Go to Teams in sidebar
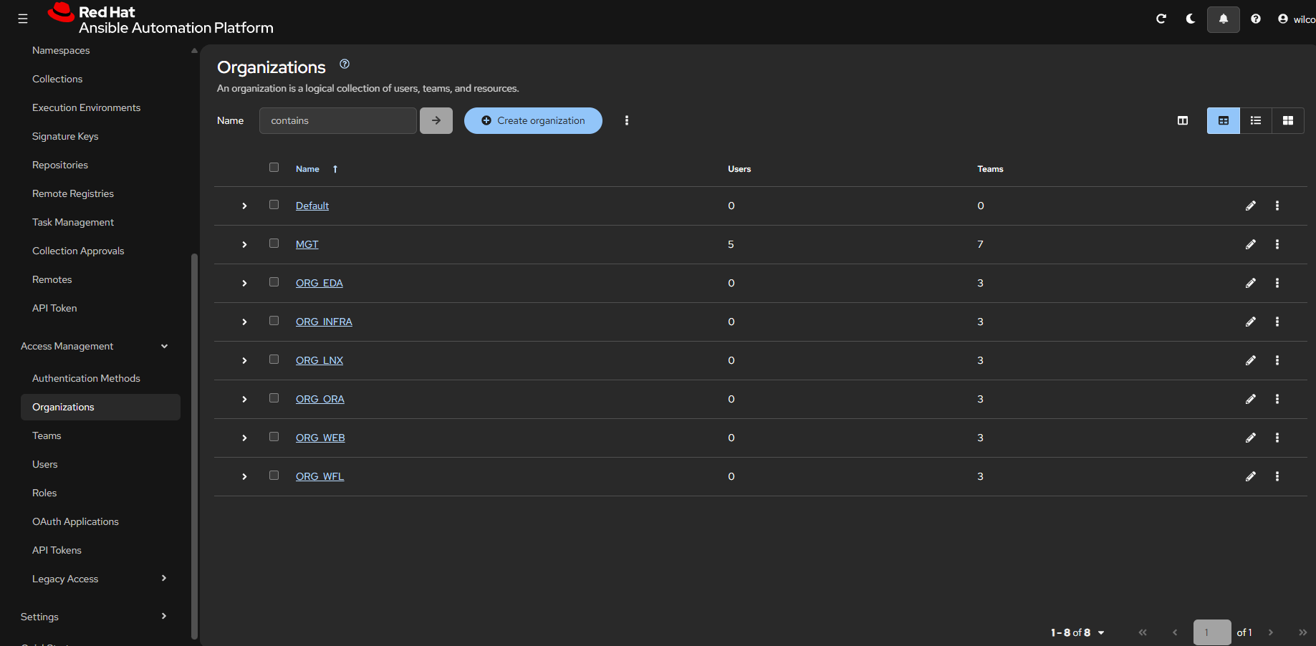Viewport: 1316px width, 646px height. click(47, 435)
